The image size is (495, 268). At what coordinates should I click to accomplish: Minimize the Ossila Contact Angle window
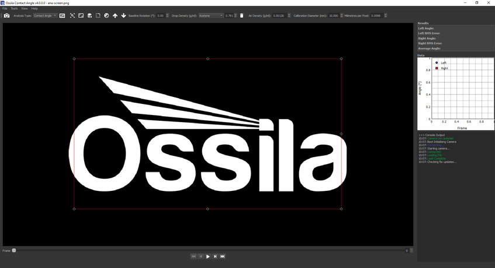pos(465,3)
